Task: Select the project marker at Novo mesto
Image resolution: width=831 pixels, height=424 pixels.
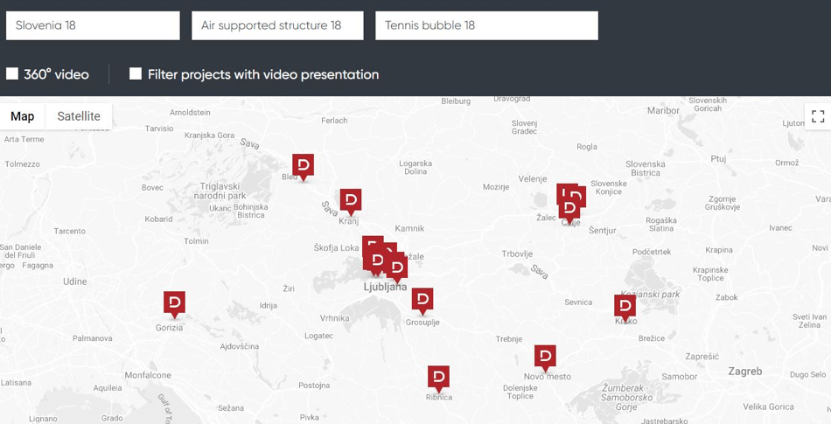Action: pyautogui.click(x=545, y=358)
